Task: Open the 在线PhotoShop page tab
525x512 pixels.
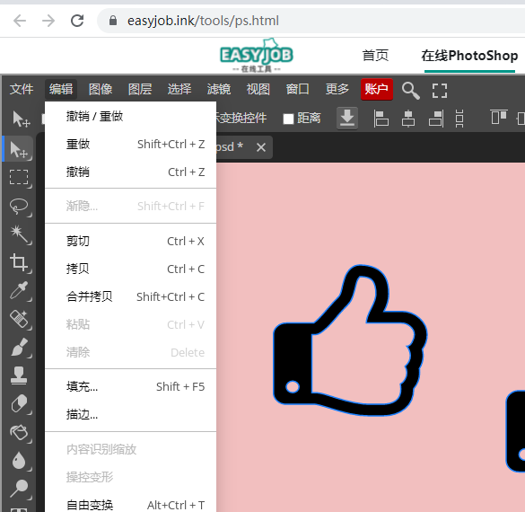Action: 469,56
